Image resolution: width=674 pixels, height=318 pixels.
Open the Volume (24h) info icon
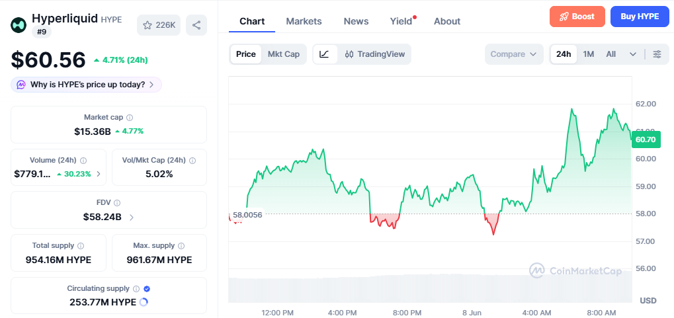tap(83, 160)
